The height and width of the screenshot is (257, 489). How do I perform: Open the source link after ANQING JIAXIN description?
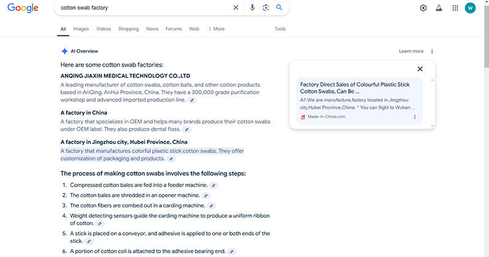pos(192,100)
